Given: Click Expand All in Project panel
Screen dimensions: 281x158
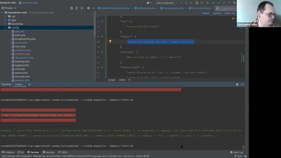Looking at the screenshot, I should (77, 8).
